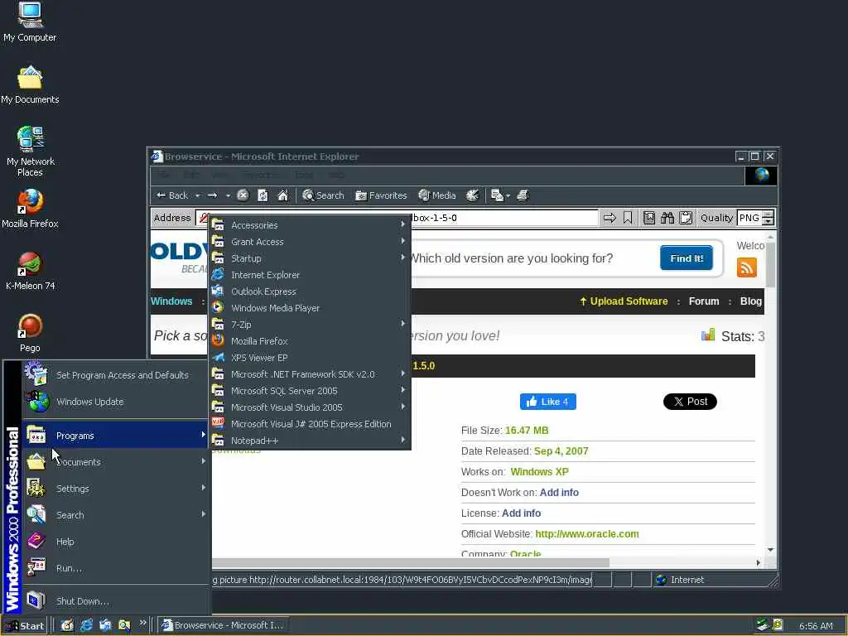Open Set Program Access and Defaults

tap(114, 375)
